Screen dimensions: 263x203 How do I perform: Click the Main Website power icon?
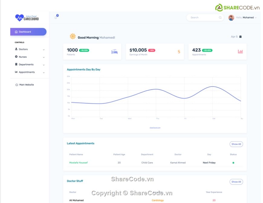tap(17, 85)
